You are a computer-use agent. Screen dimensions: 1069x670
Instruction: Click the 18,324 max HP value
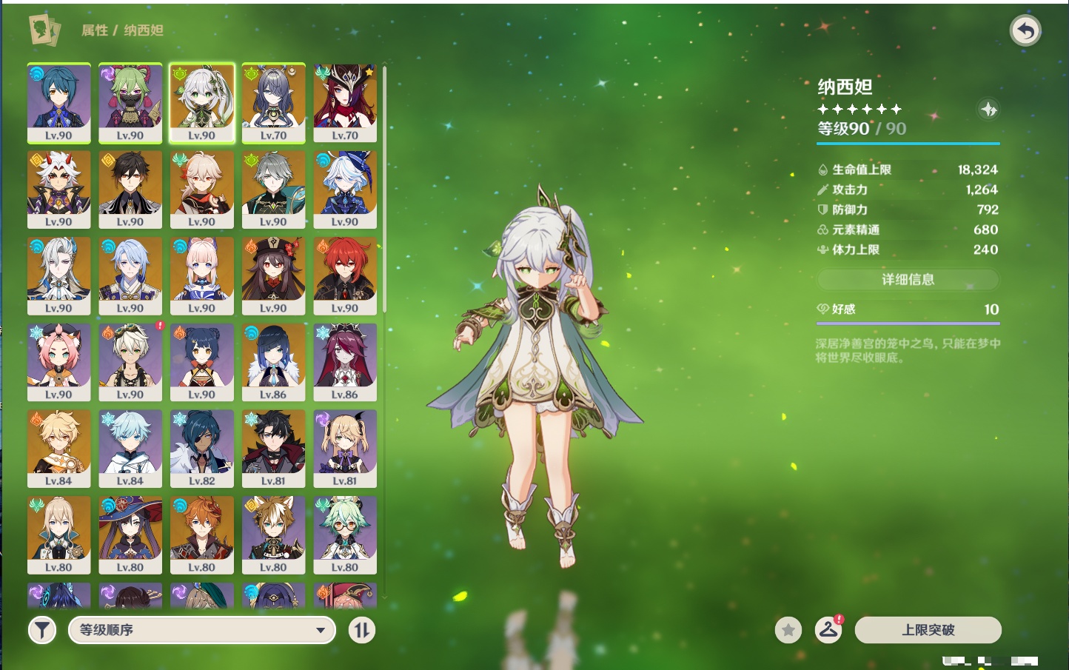pos(978,170)
